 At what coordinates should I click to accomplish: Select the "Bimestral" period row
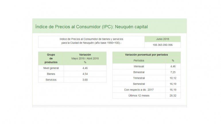[x=139, y=72]
